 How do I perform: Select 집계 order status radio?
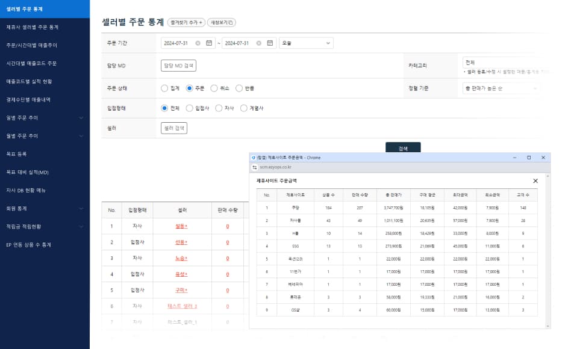tap(164, 88)
